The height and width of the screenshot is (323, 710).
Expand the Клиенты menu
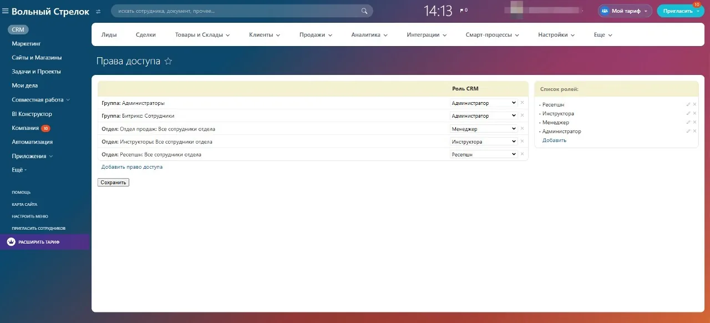coord(265,34)
